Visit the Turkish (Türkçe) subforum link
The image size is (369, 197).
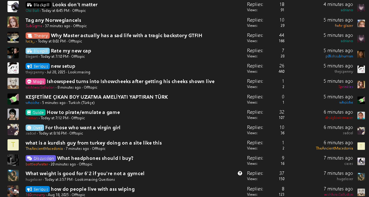(82, 103)
